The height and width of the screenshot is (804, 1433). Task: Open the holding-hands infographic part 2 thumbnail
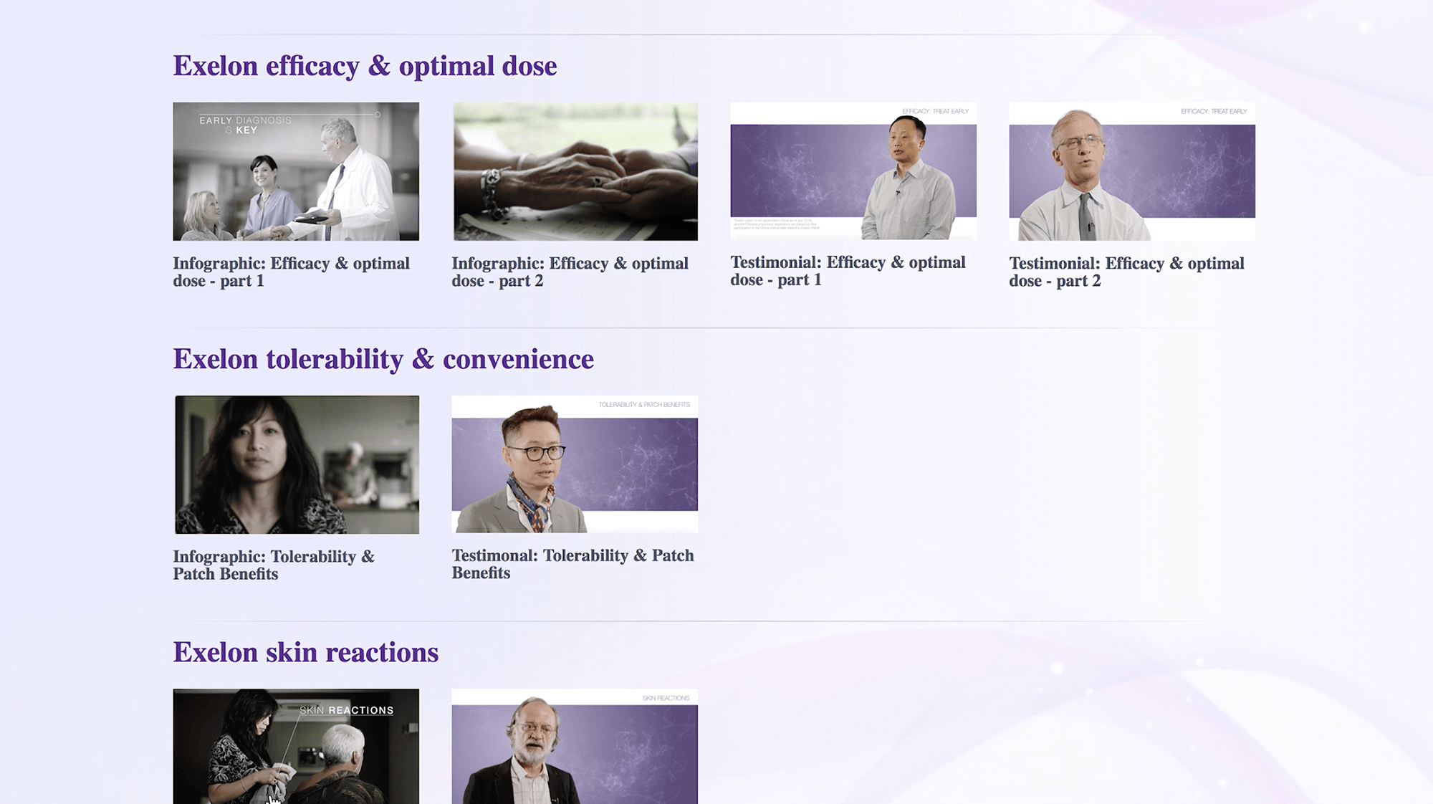575,171
